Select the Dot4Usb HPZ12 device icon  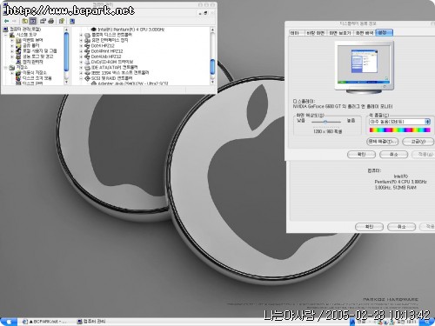87,57
